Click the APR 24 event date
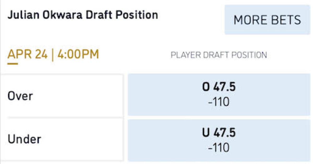Viewport: 313px width, 164px height. [28, 55]
